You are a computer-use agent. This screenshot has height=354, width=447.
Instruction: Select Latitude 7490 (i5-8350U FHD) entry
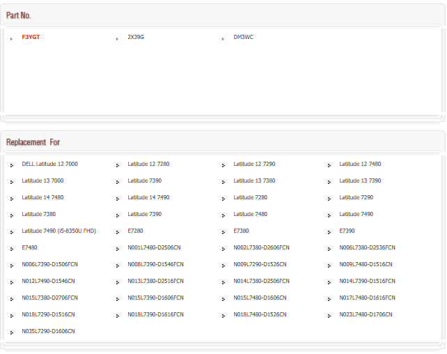(x=59, y=231)
